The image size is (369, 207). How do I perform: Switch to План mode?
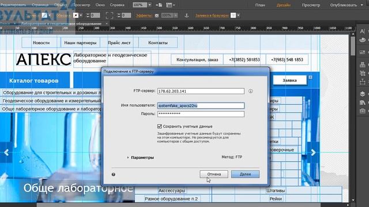[x=260, y=5]
